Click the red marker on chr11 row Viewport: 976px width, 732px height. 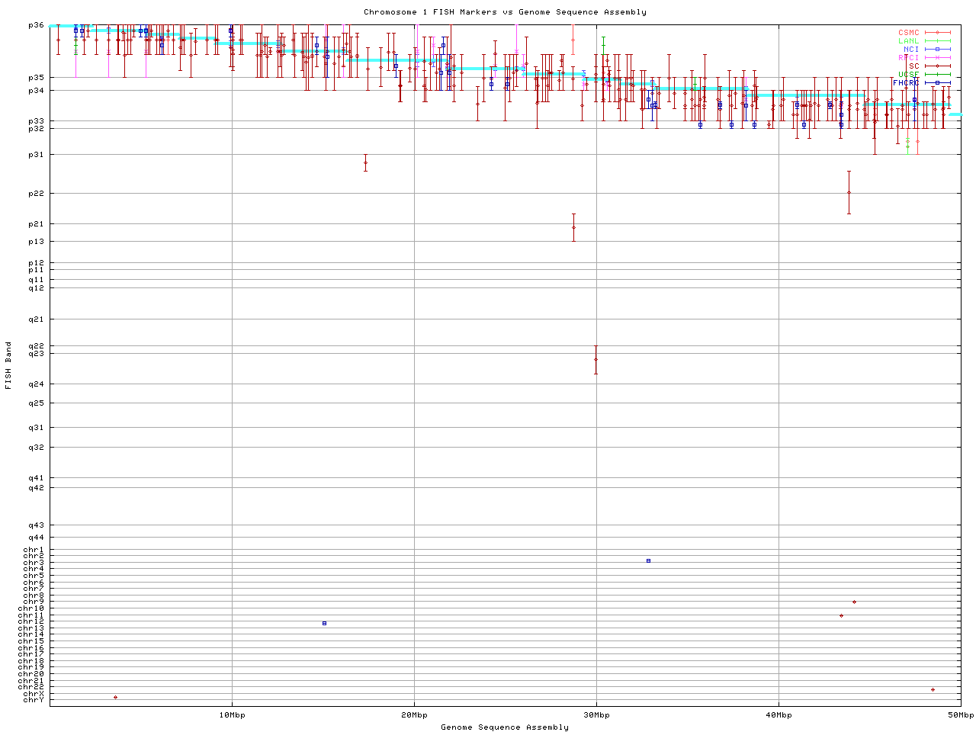tap(841, 615)
